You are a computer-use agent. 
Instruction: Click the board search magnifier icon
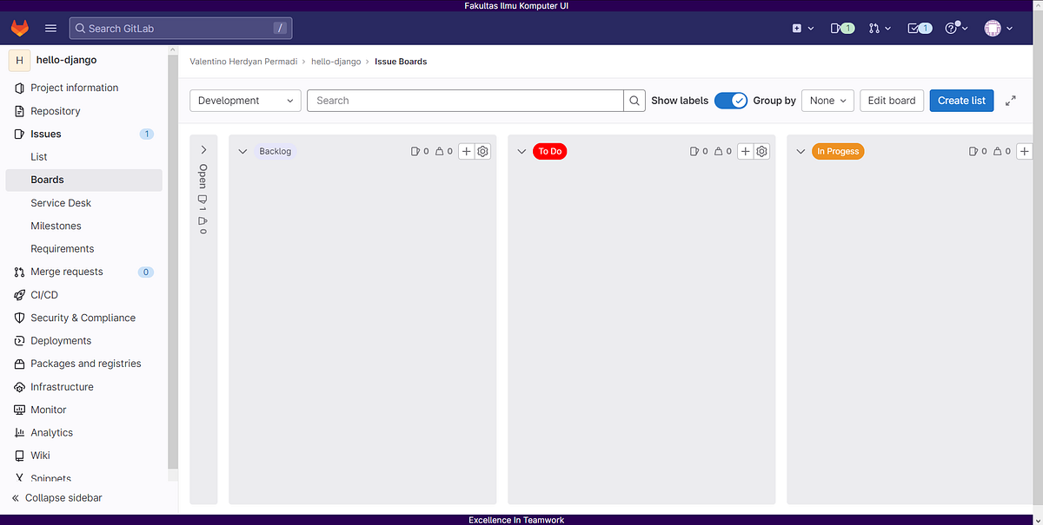click(x=634, y=100)
